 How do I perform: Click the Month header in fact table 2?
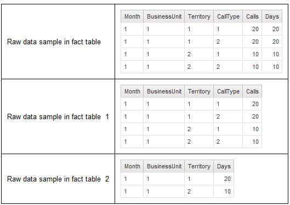click(x=132, y=166)
